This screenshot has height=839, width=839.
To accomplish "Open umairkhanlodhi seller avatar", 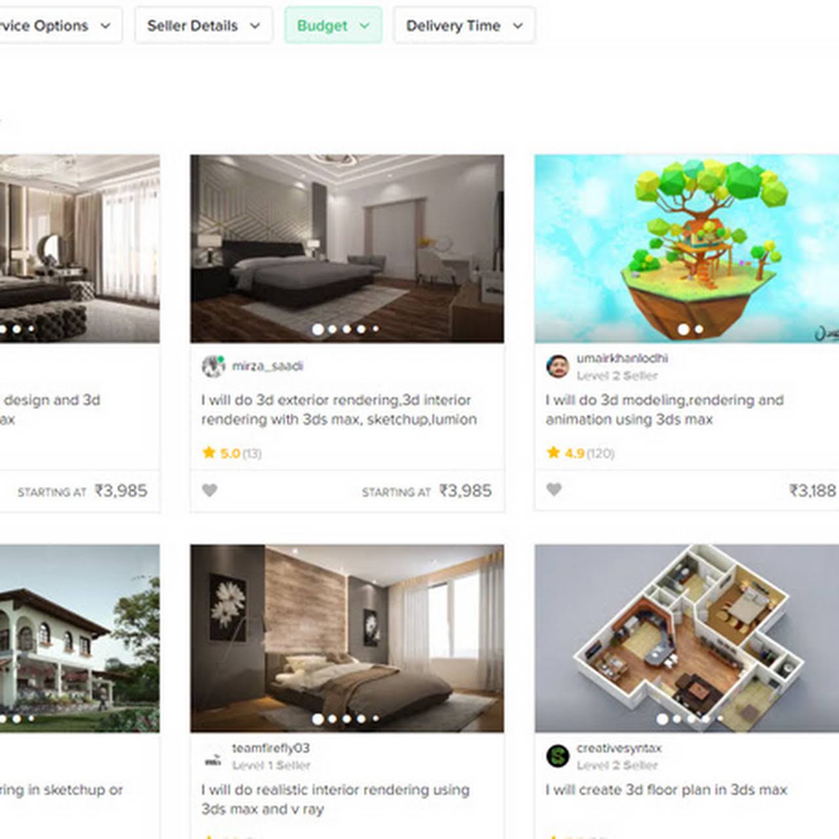I will pos(558,366).
